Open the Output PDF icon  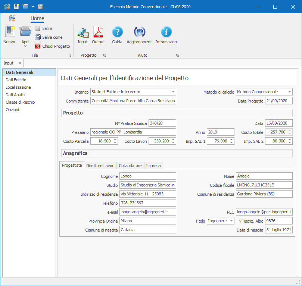tap(98, 32)
